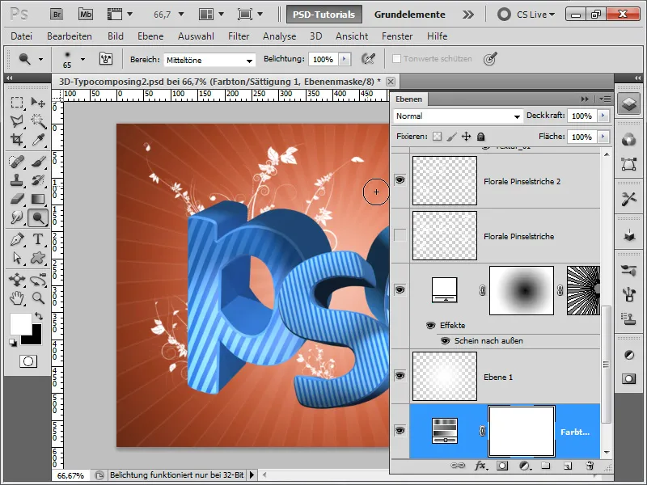Select the Pen tool
The height and width of the screenshot is (485, 647).
tap(17, 239)
